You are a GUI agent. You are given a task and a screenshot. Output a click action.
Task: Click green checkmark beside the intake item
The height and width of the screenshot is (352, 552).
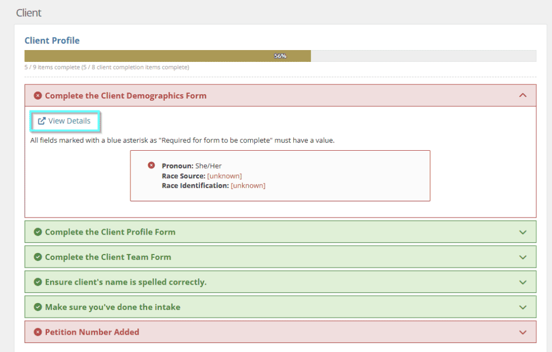[x=38, y=307]
